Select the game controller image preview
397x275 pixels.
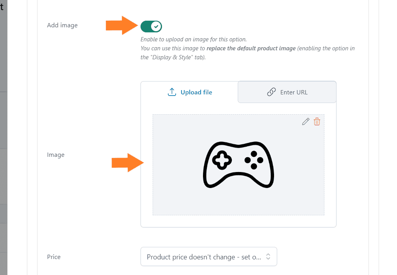click(x=239, y=165)
